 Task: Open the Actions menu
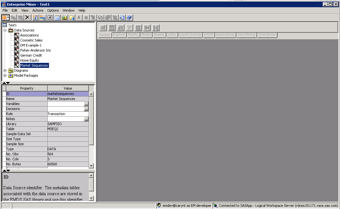[x=38, y=10]
